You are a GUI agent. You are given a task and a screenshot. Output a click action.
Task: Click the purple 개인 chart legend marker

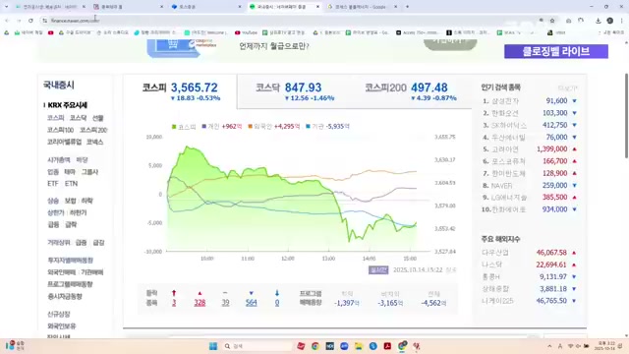tap(204, 127)
